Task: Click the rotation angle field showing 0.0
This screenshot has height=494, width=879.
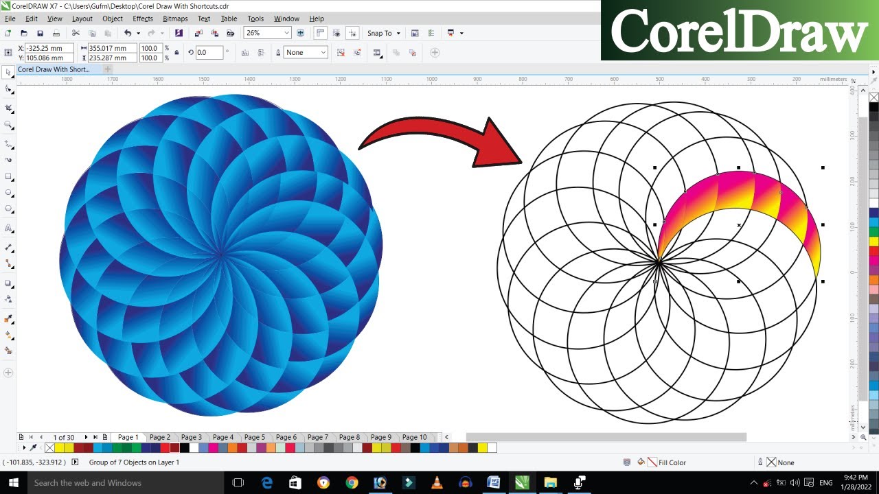Action: (209, 53)
